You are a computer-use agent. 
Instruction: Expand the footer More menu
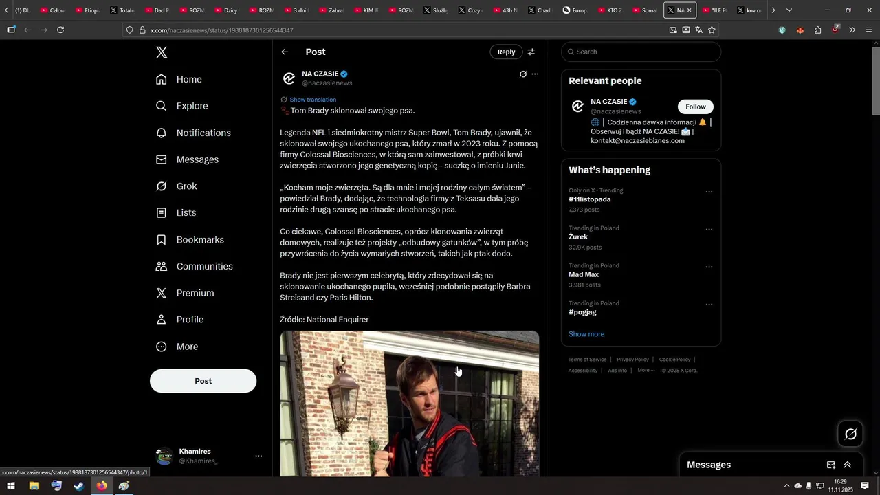[646, 371]
